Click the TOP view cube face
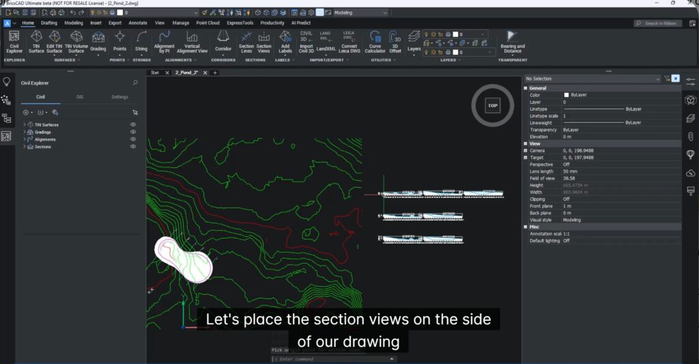Screen dimensions: 699x364 point(492,106)
